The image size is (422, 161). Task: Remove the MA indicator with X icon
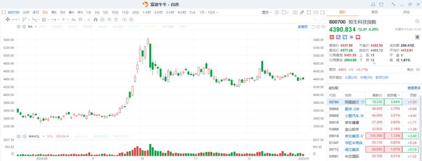24,26
